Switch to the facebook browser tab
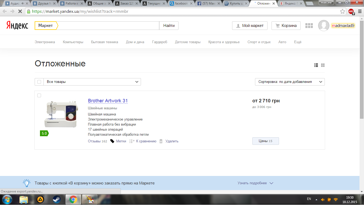This screenshot has height=205, width=364. 181,3
